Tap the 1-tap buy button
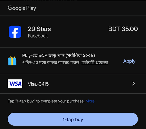The width and height of the screenshot is (146, 129). point(73,119)
